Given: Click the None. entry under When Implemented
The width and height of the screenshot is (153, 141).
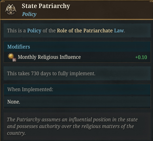Looking at the screenshot, I should coord(13,102).
